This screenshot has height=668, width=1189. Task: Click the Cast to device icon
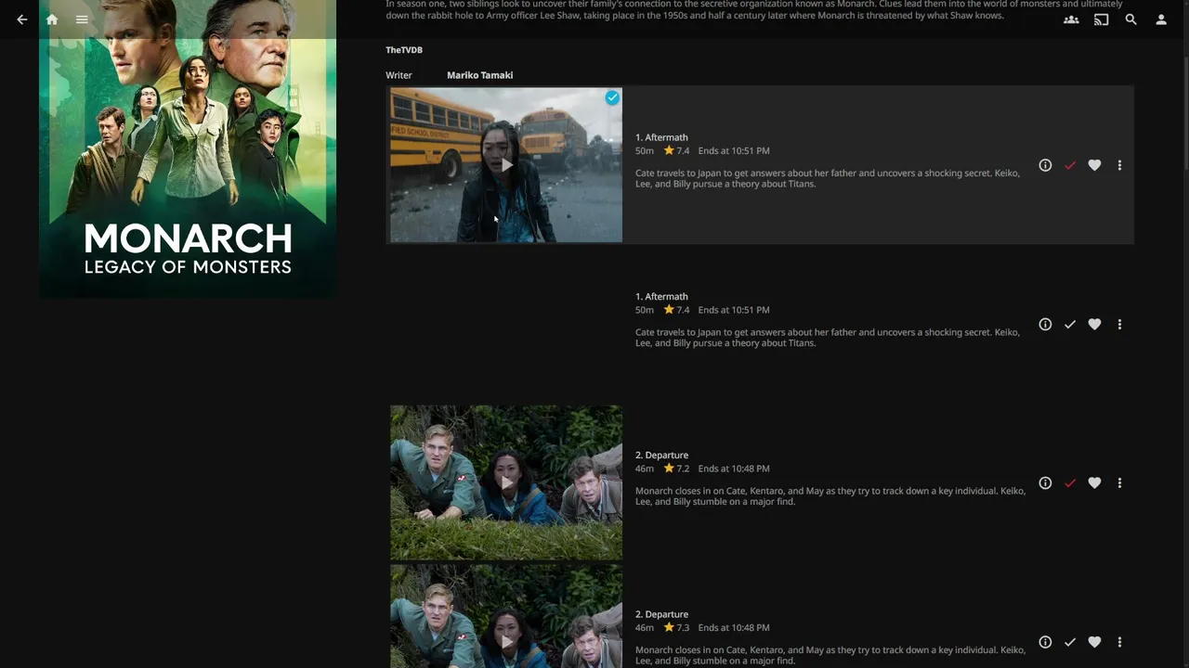1101,19
